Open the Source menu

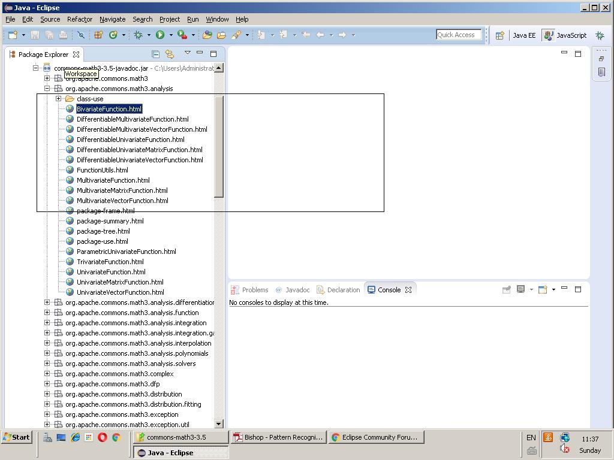point(50,19)
